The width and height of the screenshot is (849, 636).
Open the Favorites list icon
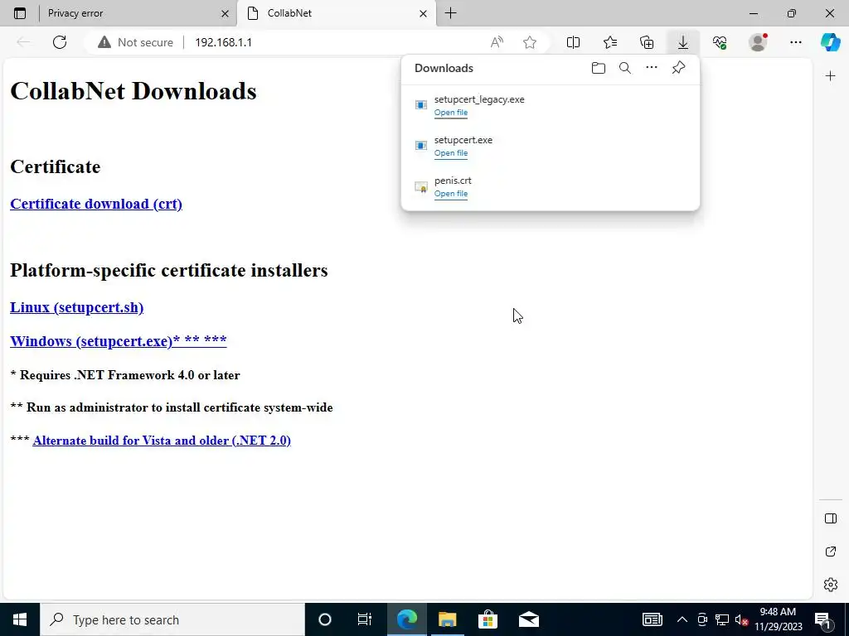(x=610, y=42)
